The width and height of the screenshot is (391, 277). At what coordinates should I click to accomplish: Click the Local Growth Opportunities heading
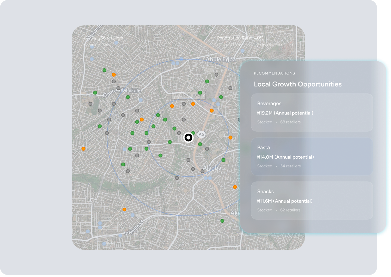298,84
